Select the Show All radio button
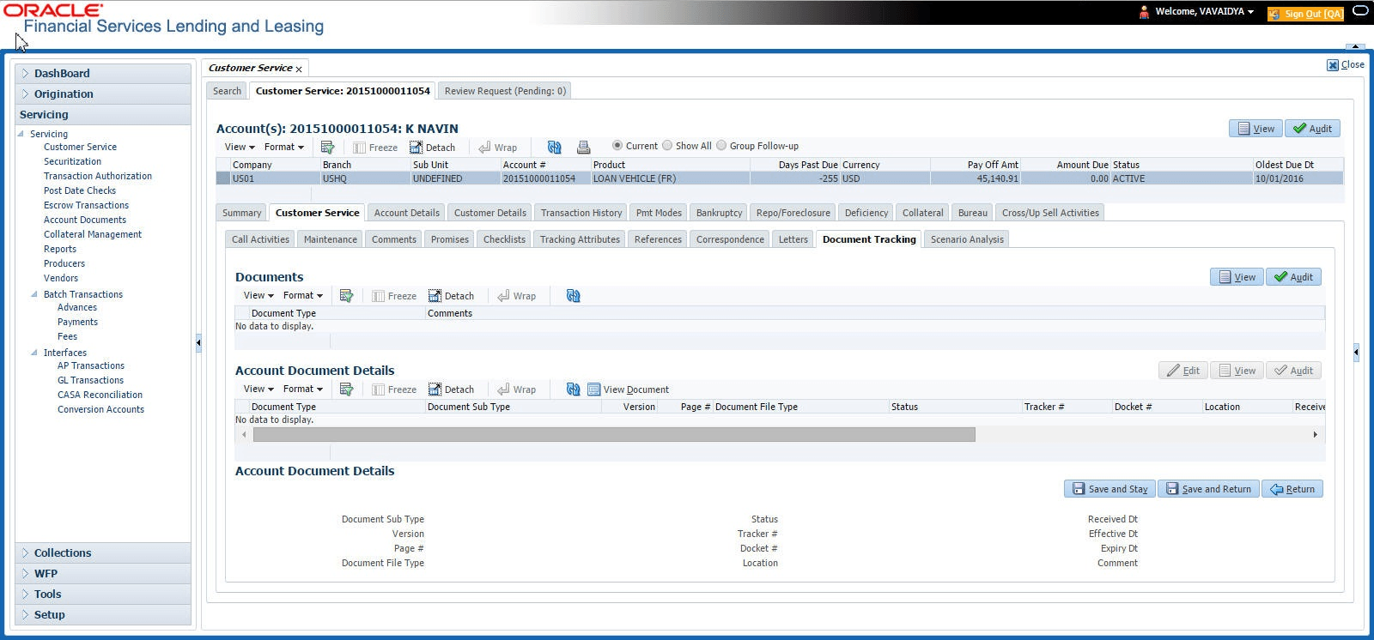 point(667,146)
